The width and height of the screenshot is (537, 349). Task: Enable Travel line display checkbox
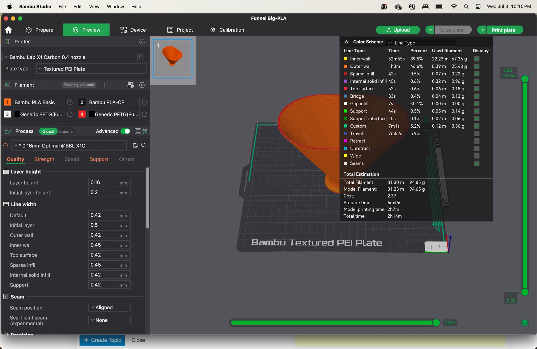[477, 133]
